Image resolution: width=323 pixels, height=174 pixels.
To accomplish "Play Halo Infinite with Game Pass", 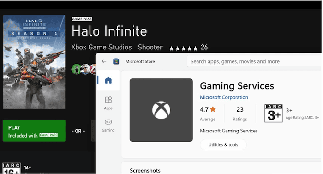I will pyautogui.click(x=34, y=131).
